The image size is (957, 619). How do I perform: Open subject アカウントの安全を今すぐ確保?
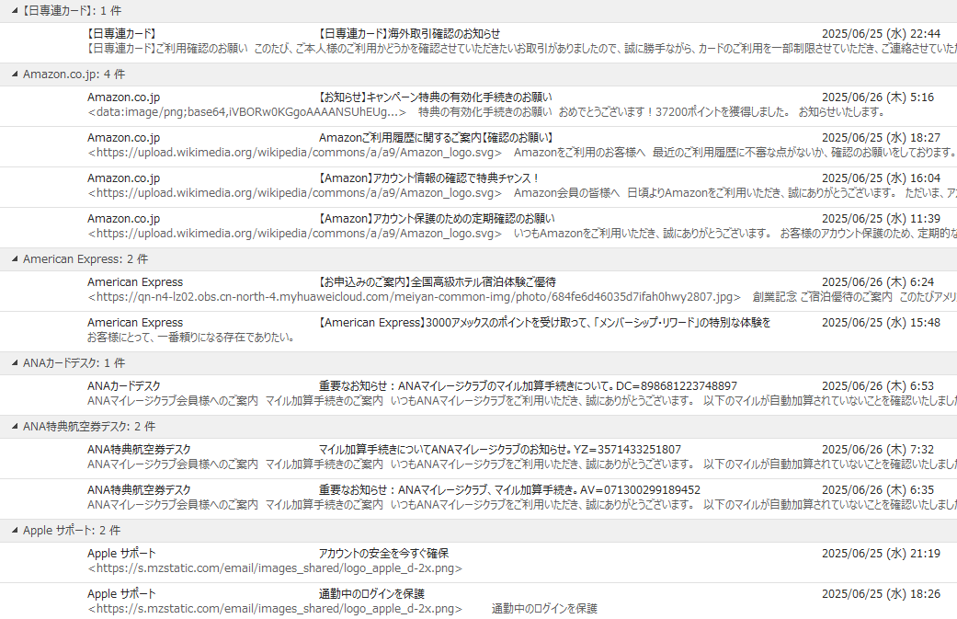(x=383, y=553)
